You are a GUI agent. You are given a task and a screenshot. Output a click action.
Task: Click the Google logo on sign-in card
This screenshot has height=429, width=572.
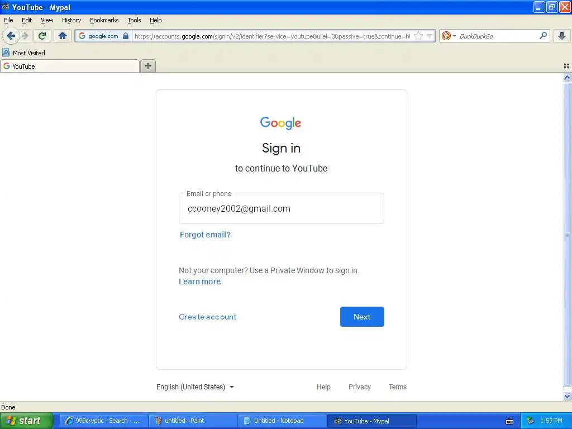(280, 123)
